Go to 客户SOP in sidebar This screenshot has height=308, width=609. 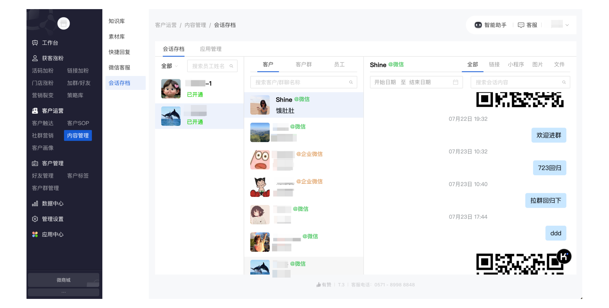point(78,123)
